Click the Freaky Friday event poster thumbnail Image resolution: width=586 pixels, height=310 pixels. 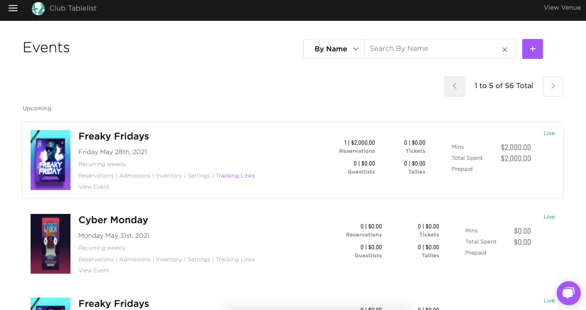click(x=51, y=160)
